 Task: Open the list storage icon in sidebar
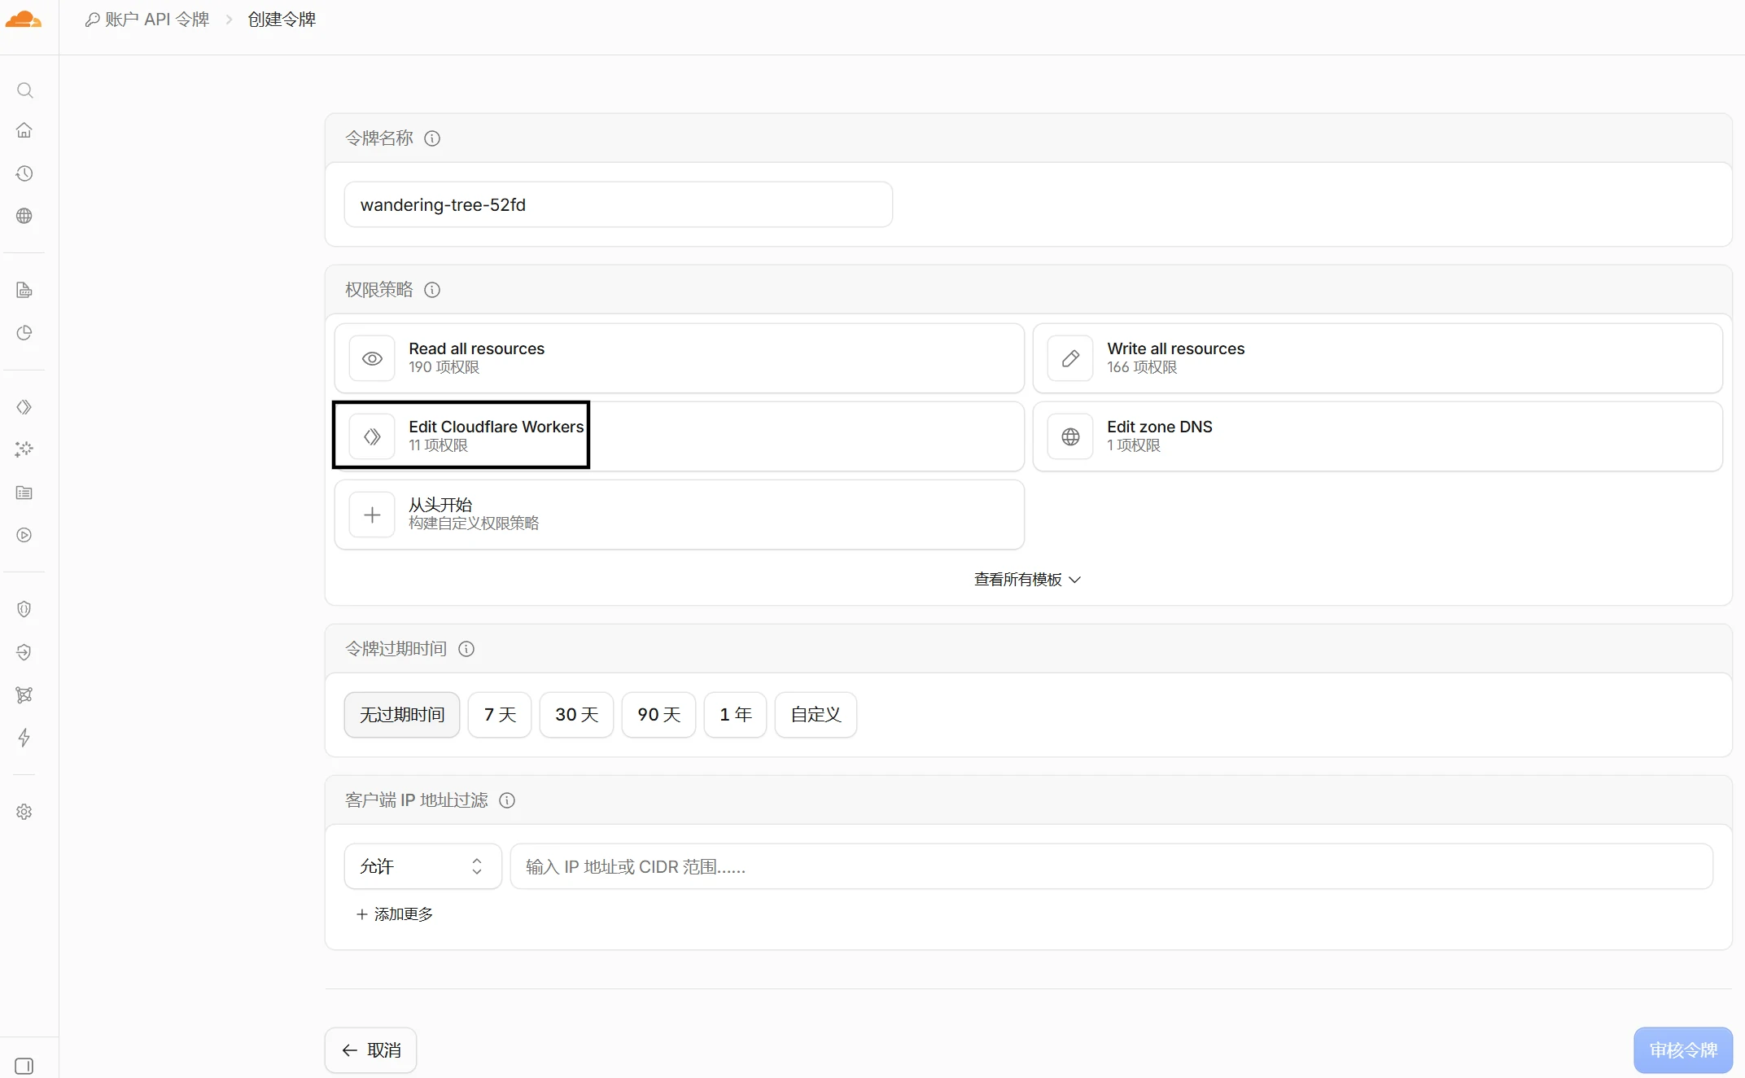click(24, 493)
